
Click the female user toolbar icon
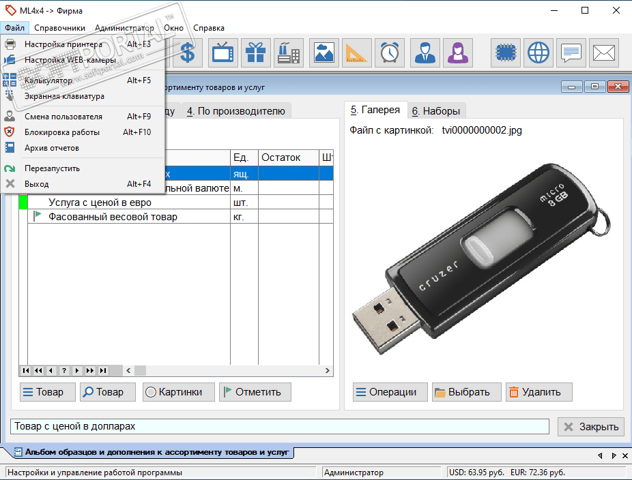(458, 52)
